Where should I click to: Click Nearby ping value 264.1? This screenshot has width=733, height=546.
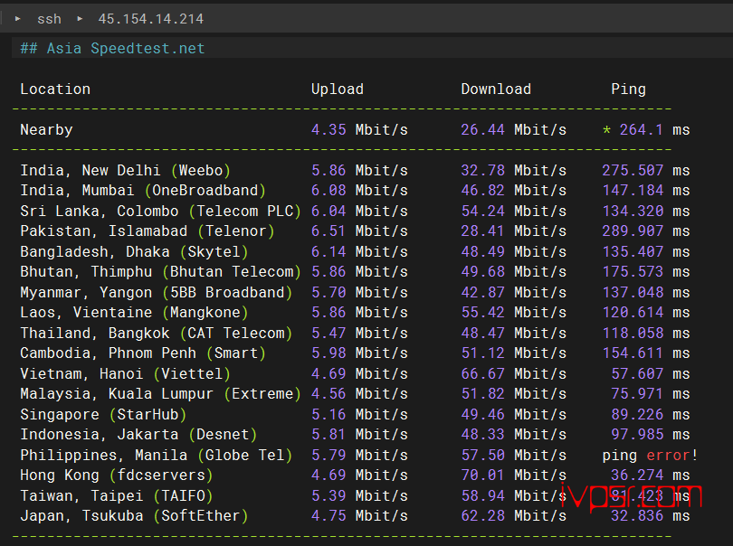pyautogui.click(x=641, y=129)
